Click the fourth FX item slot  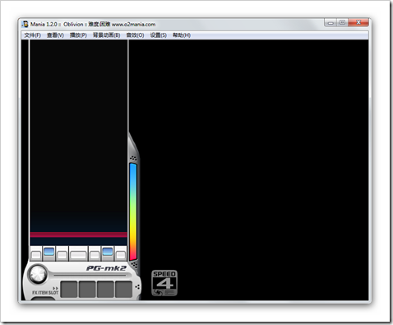pyautogui.click(x=124, y=289)
